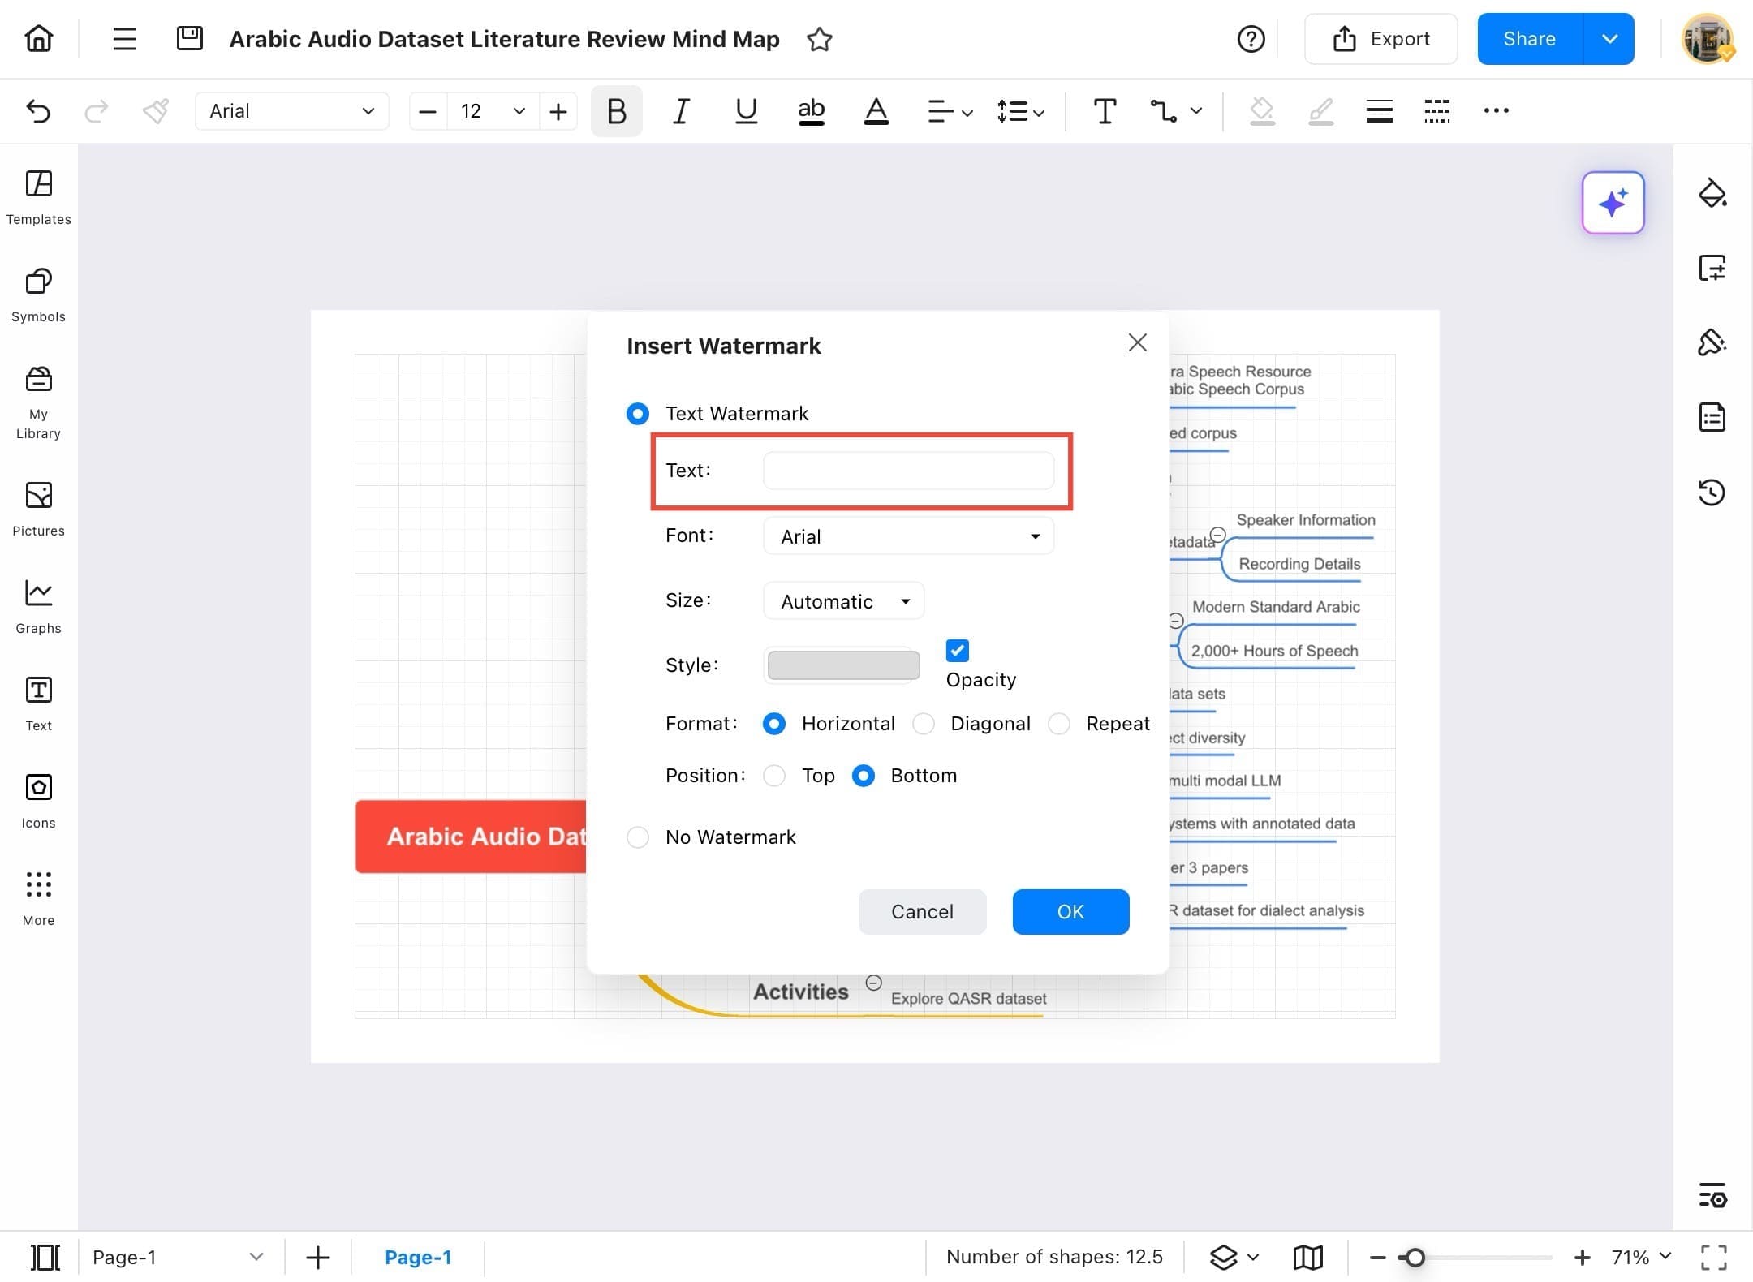
Task: Click the Export button
Action: [1380, 38]
